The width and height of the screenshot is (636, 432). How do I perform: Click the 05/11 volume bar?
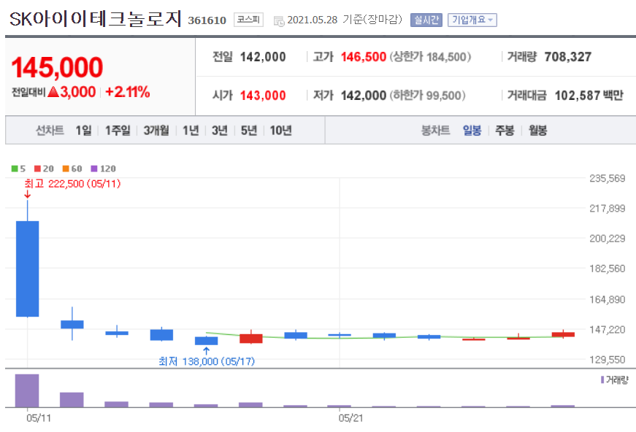(27, 390)
